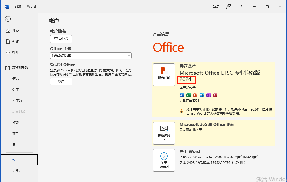287x182 pixels.
Task: Click the 帐户隐私 heading
Action: [x=58, y=31]
